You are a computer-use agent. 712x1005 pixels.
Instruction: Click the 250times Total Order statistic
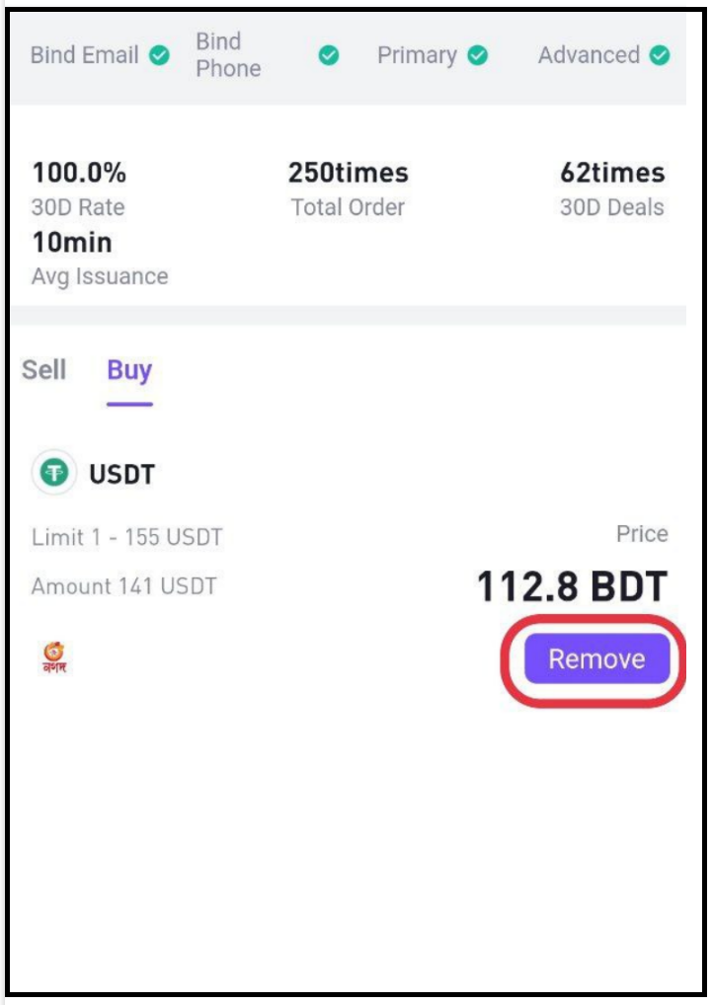click(348, 190)
